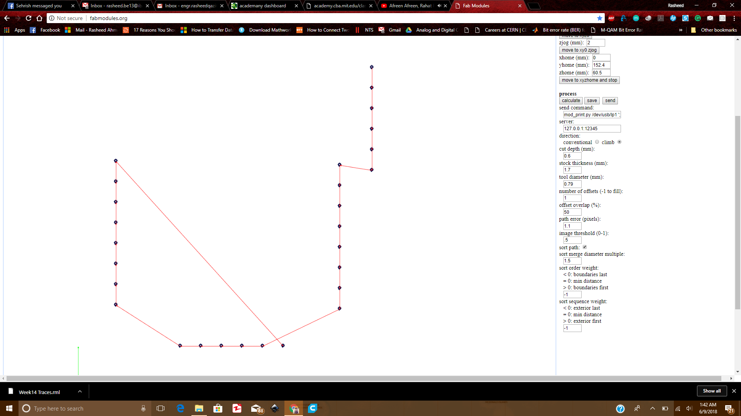Open the Week14 Traces.rml download options arrow
Image resolution: width=741 pixels, height=416 pixels.
tap(80, 392)
